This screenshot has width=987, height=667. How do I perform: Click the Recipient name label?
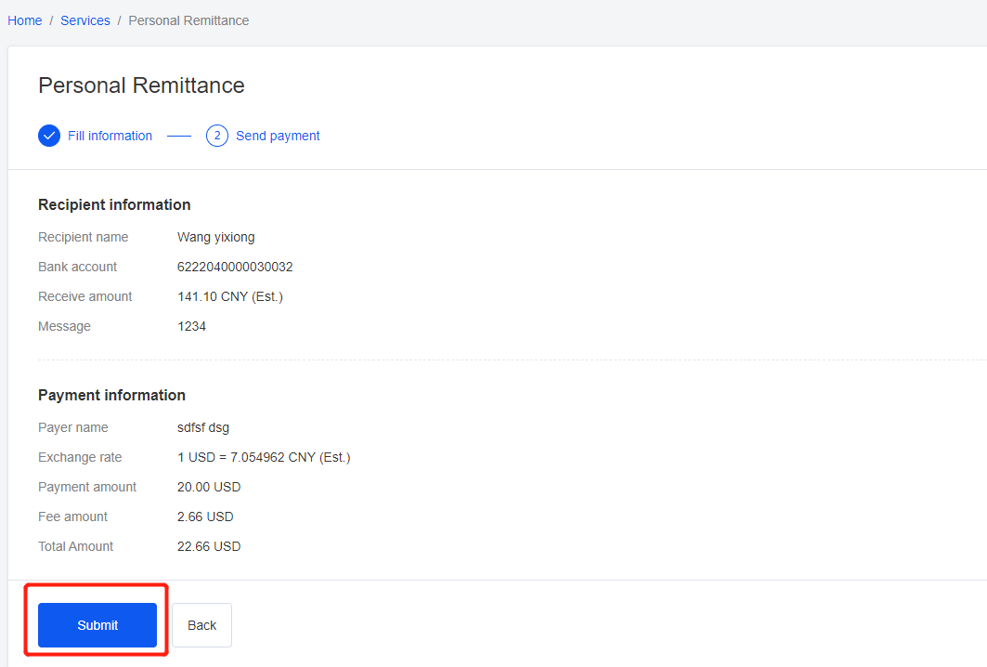[83, 237]
